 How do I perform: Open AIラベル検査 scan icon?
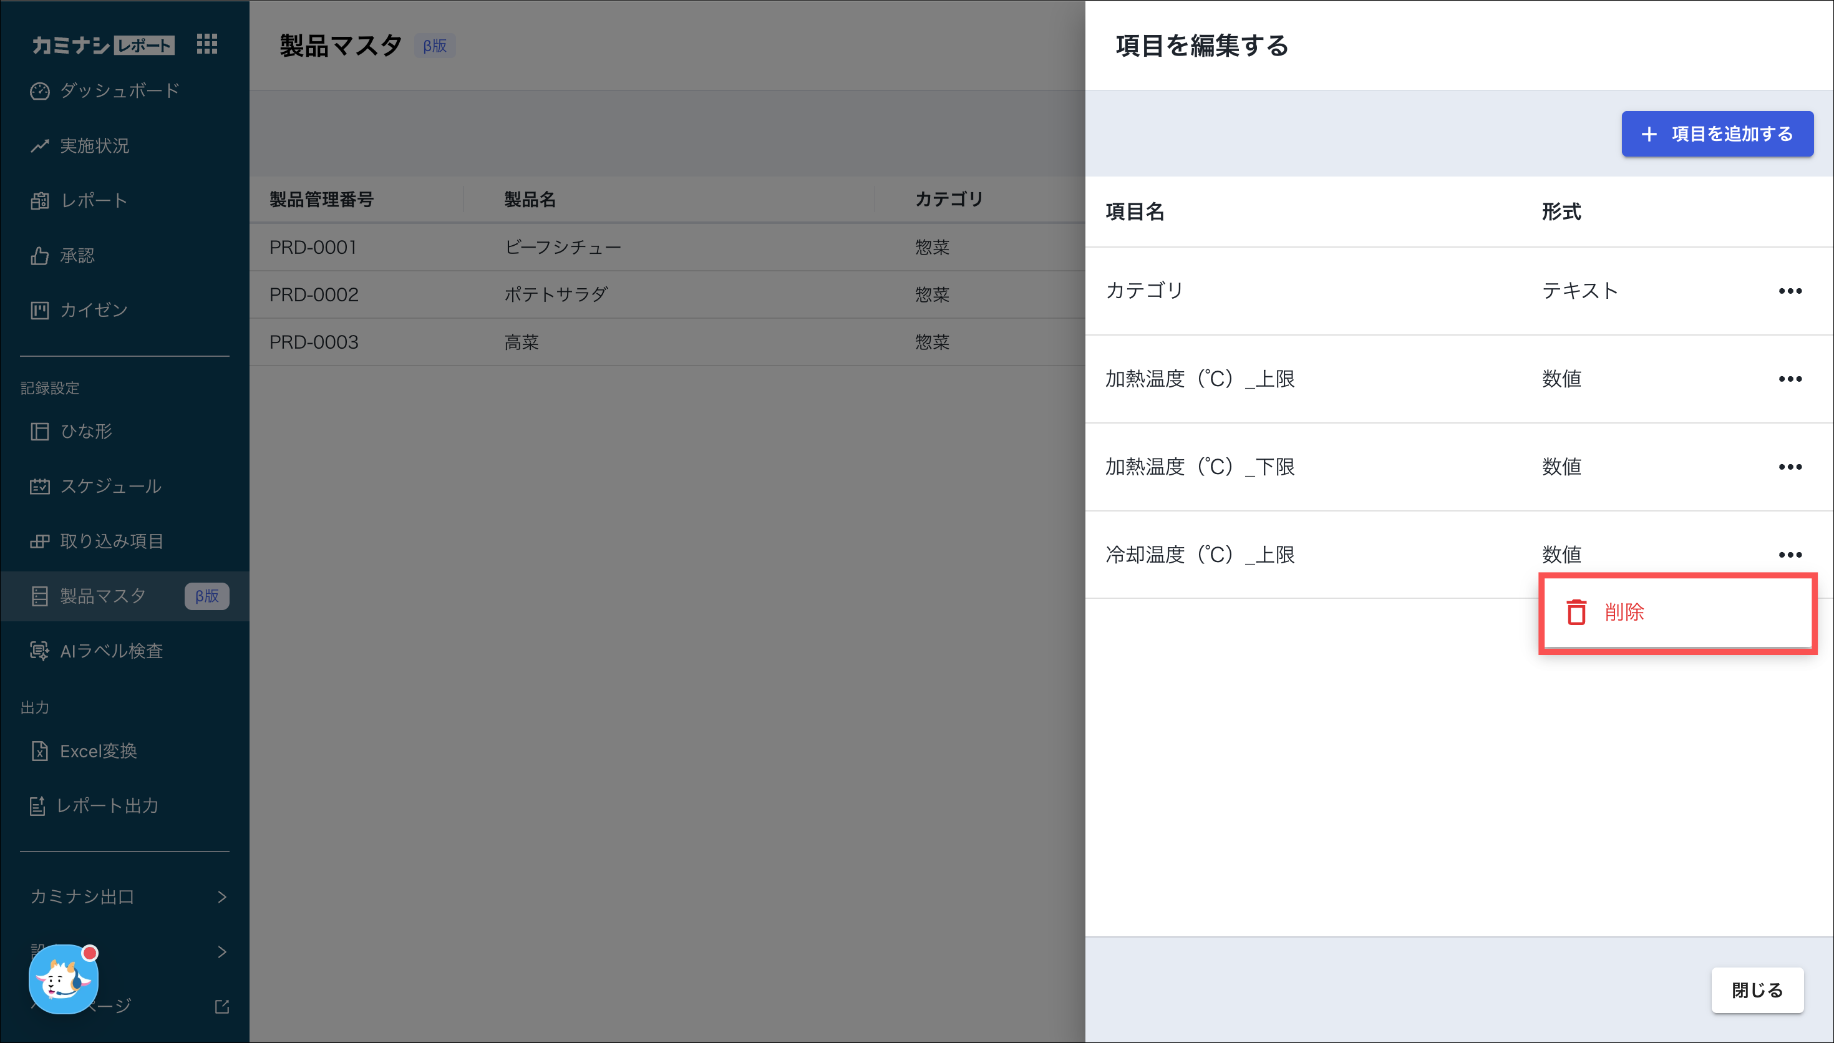[39, 651]
